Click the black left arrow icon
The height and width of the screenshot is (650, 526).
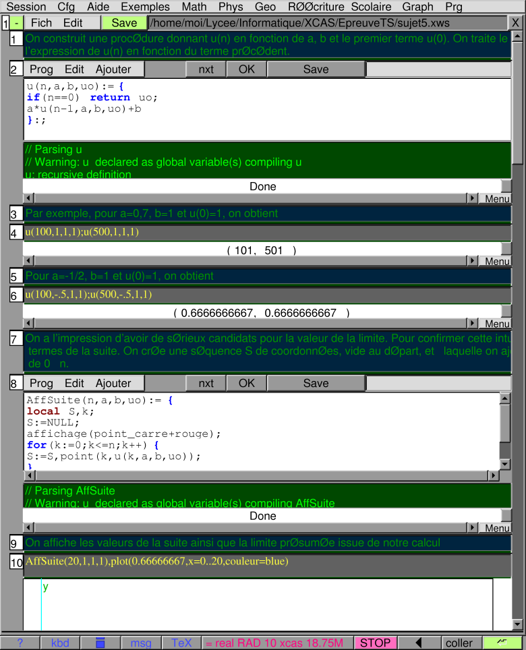click(x=419, y=643)
